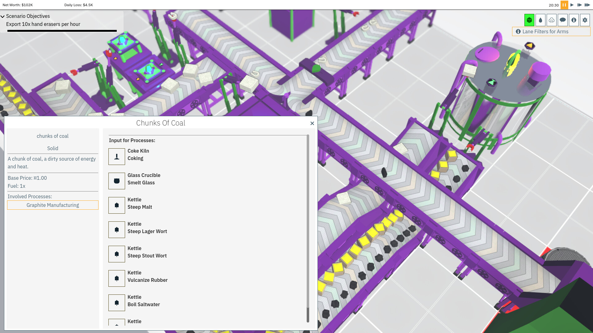Collapse the Scenario Objectives panel
The image size is (593, 333).
(2, 16)
